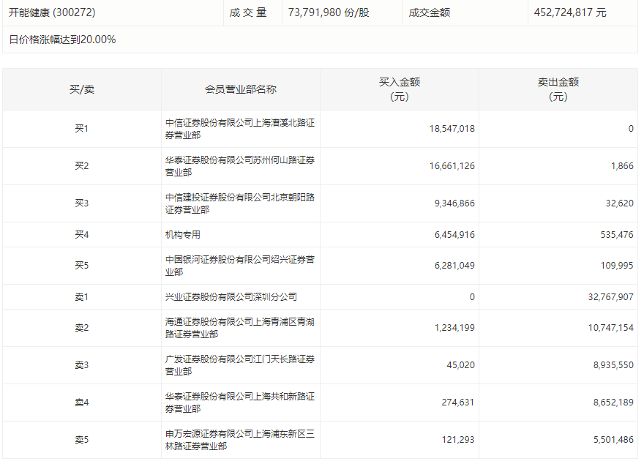Click sell amount 32,767,907

[611, 297]
